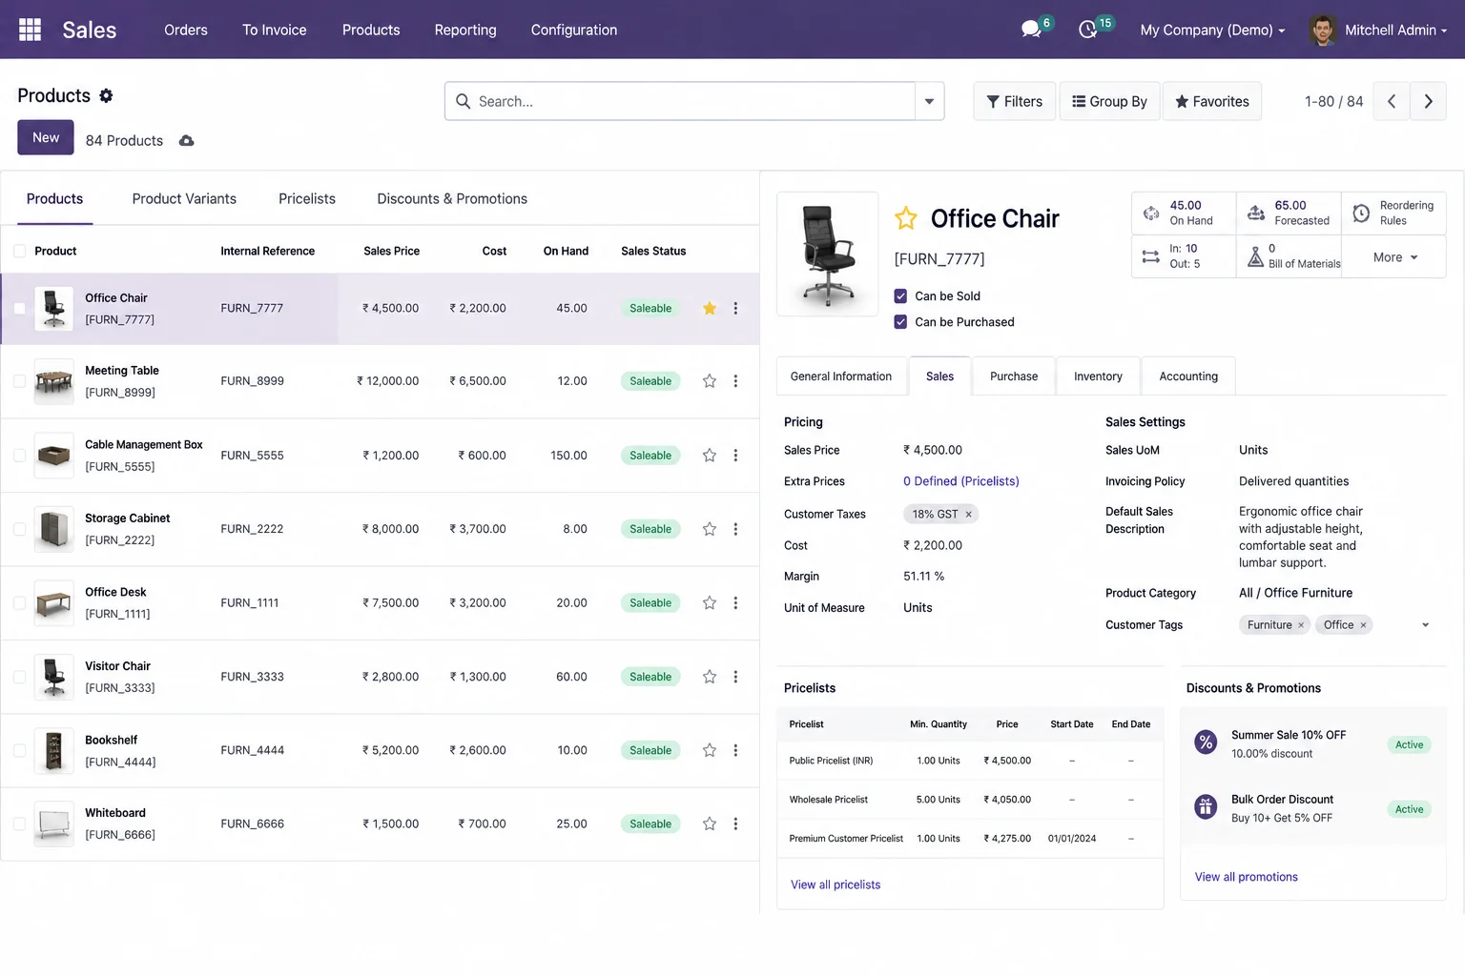Open the More stat buttons dropdown
This screenshot has height=976, width=1465.
tap(1394, 257)
